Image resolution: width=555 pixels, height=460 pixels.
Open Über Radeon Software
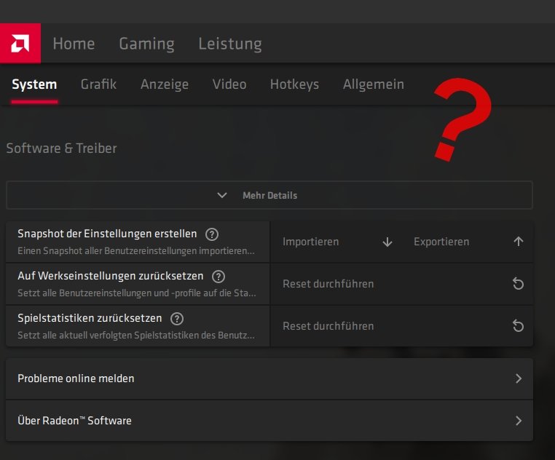[x=269, y=421]
